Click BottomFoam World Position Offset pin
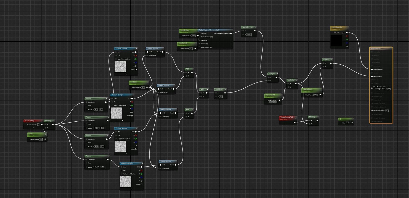Viewport: 409px width, 198px height. pyautogui.click(x=372, y=88)
